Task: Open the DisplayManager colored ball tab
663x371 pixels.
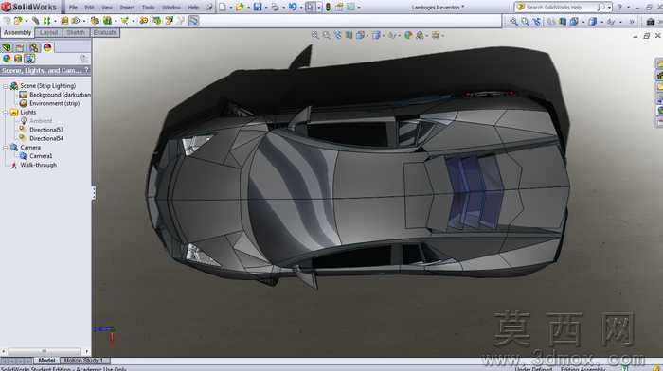Action: point(47,47)
